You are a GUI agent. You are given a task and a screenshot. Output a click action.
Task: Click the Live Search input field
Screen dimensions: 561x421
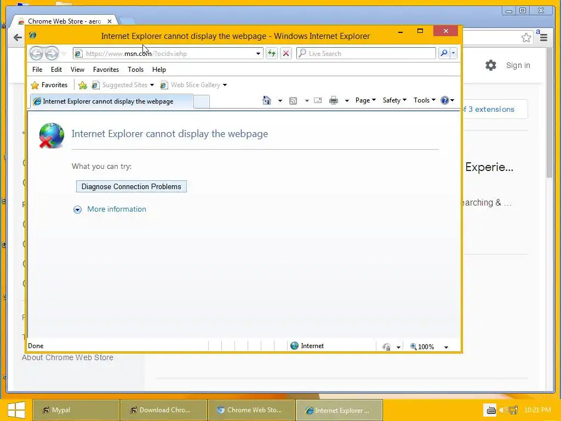click(366, 53)
